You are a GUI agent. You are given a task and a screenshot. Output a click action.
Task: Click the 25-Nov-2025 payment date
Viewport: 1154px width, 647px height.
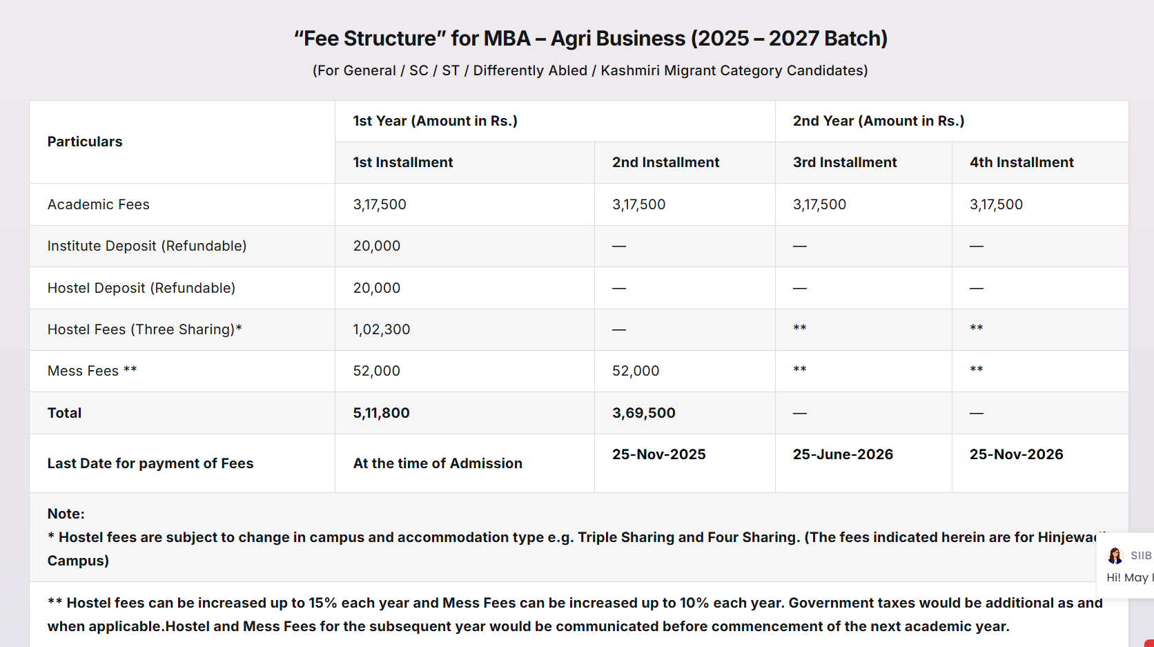pyautogui.click(x=658, y=454)
